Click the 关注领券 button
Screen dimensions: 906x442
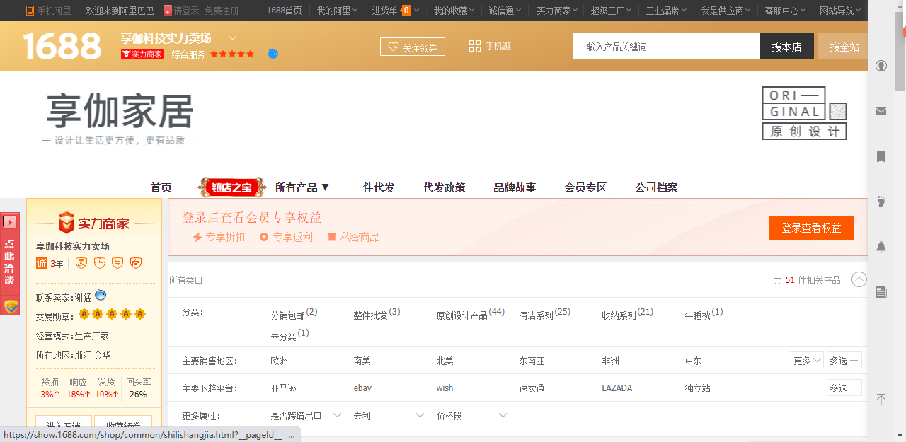click(x=413, y=47)
